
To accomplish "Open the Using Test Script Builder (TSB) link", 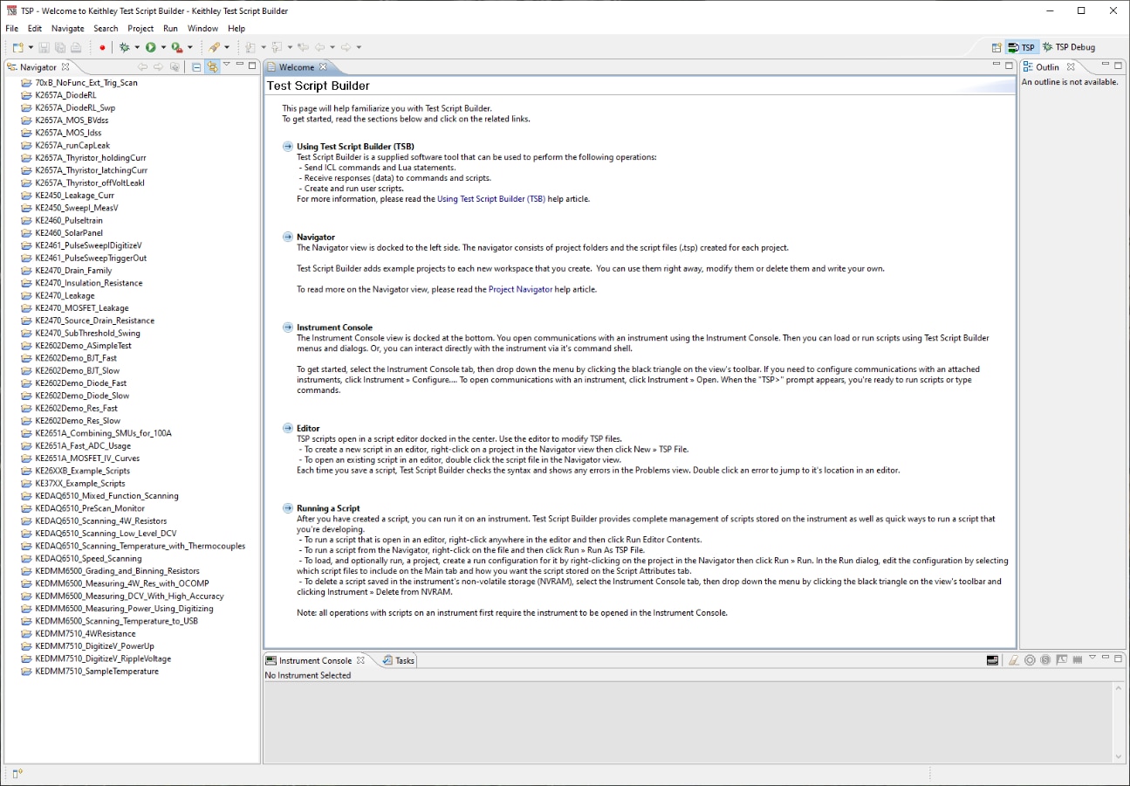I will click(x=491, y=198).
